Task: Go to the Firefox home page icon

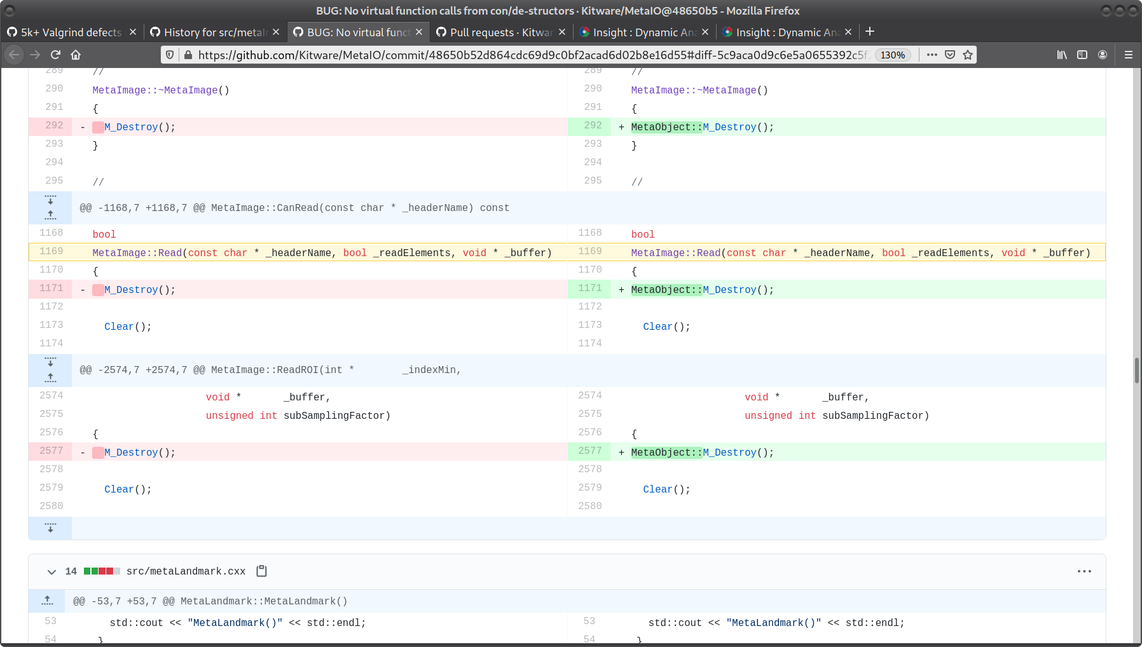Action: point(76,55)
